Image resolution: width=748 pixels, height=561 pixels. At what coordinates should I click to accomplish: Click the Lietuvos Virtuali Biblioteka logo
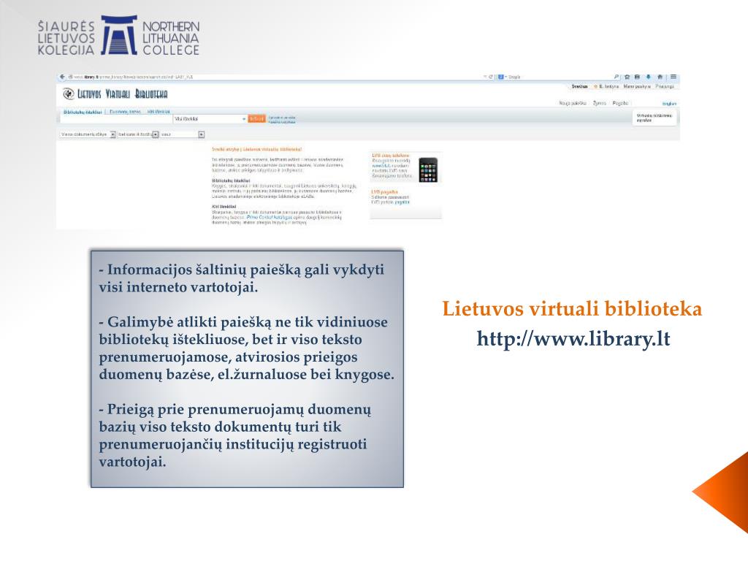click(x=115, y=93)
